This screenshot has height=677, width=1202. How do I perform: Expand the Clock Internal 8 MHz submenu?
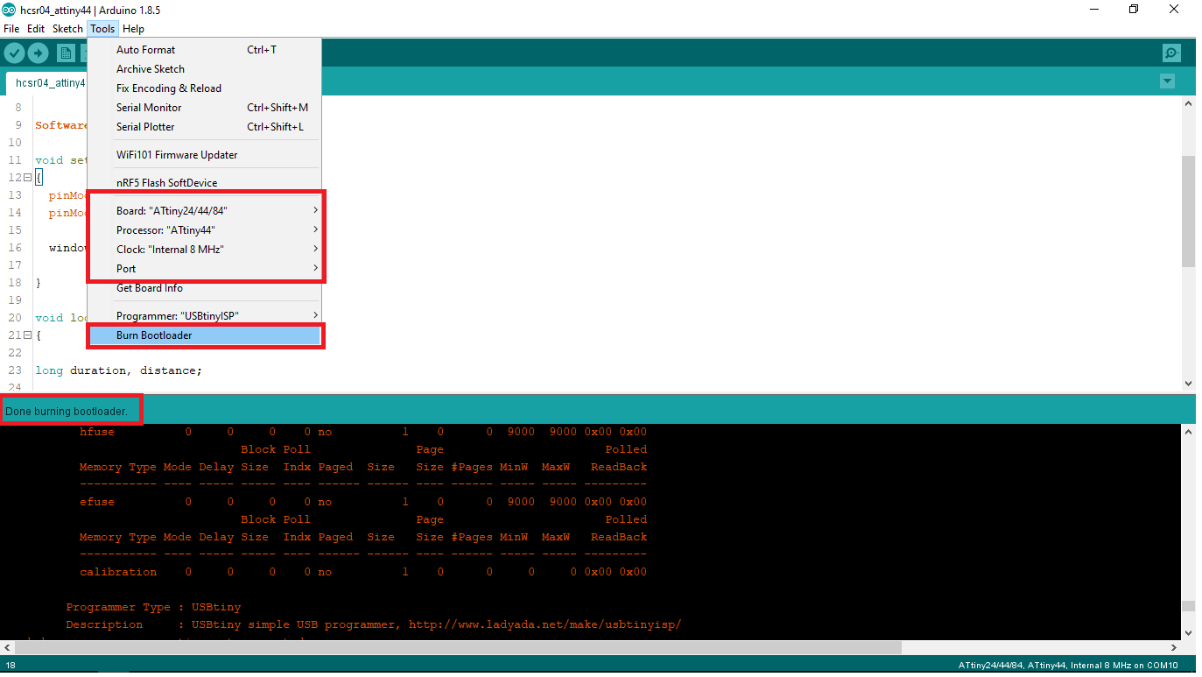tap(205, 250)
